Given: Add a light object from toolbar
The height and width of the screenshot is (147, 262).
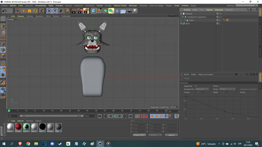Looking at the screenshot, I should point(135,11).
